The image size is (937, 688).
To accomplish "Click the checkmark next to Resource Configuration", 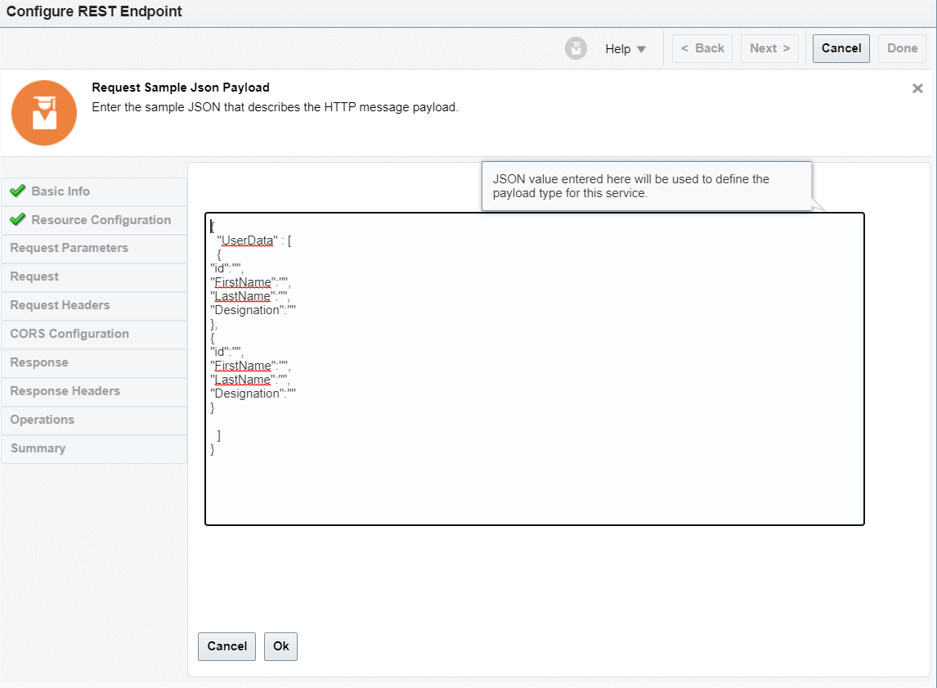I will [x=19, y=220].
